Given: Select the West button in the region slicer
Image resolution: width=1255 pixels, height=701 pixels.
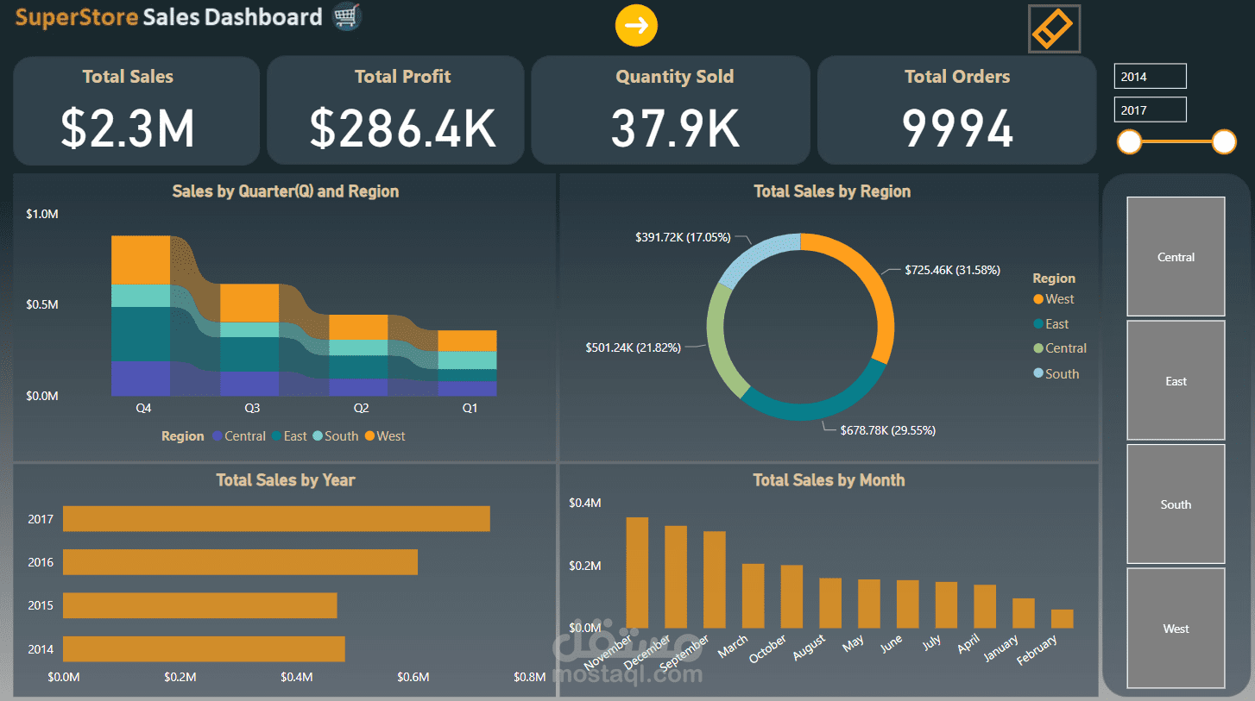Looking at the screenshot, I should (x=1176, y=628).
